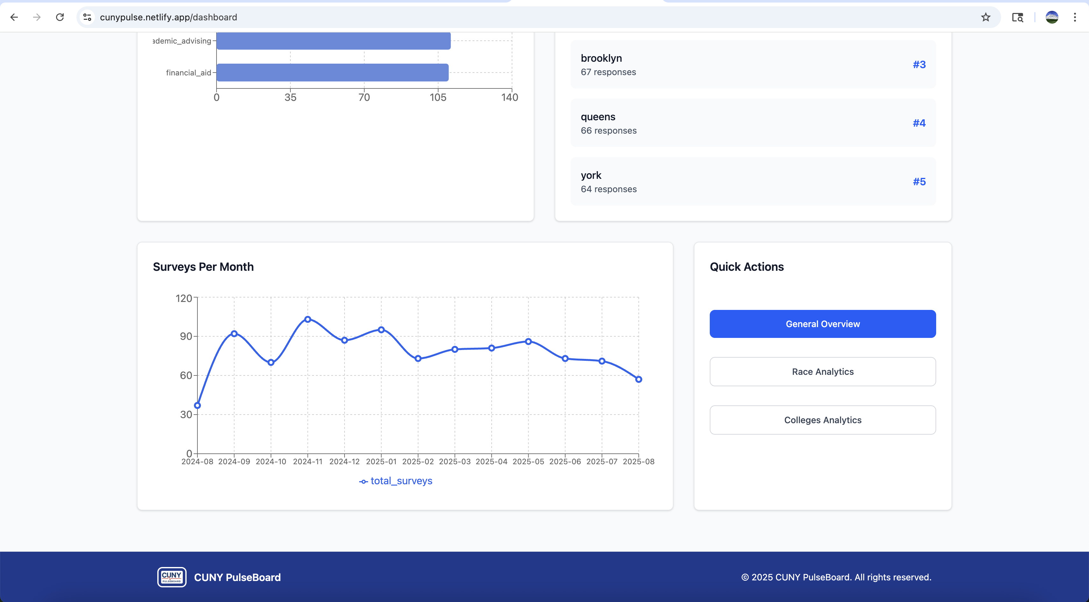
Task: Reload the dashboard page
Action: coord(60,17)
